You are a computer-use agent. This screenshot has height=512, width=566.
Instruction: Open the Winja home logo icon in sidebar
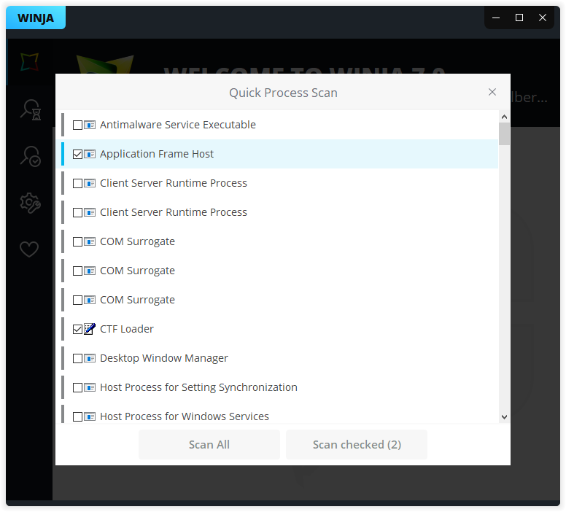(29, 62)
